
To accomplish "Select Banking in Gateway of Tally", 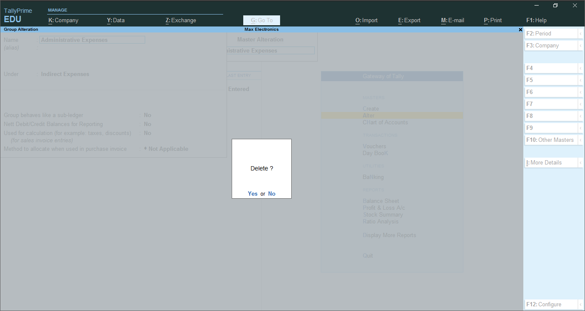I will 373,177.
